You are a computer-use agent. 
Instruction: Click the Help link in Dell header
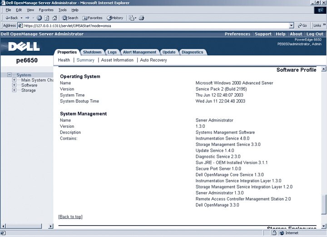281,34
